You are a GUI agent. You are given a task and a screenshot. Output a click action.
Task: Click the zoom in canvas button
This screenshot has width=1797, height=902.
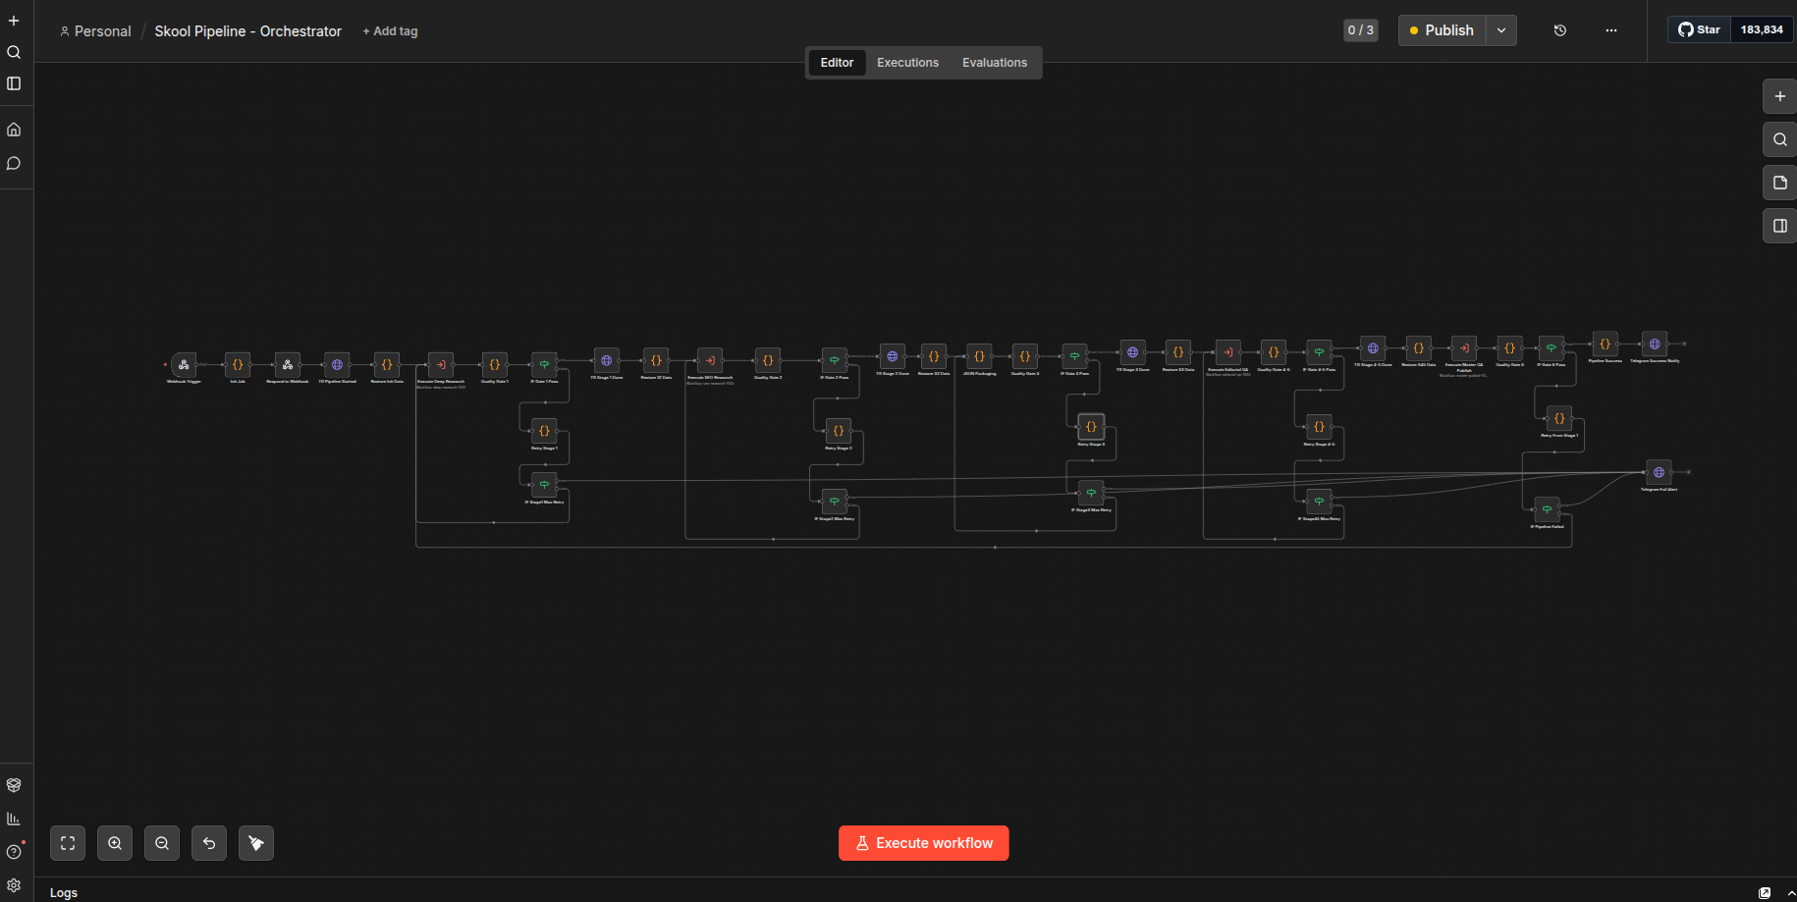click(x=115, y=843)
